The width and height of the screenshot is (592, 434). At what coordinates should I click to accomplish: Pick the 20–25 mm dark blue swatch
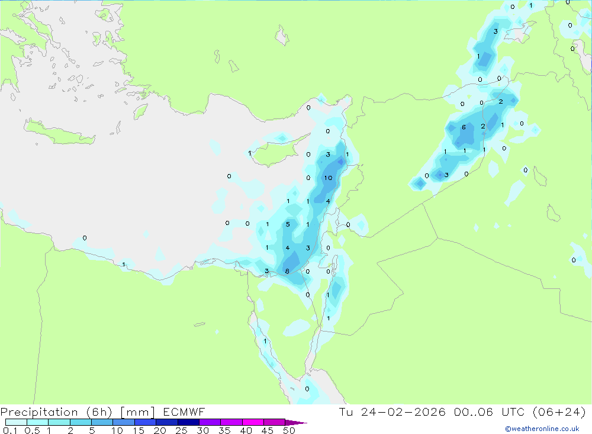tap(167, 422)
